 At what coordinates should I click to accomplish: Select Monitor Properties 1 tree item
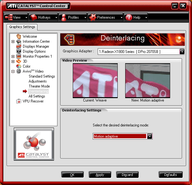(37, 56)
